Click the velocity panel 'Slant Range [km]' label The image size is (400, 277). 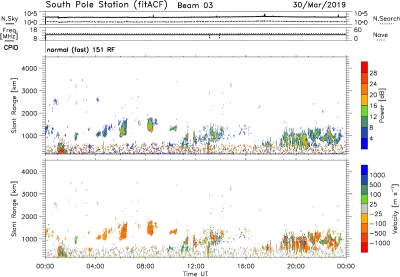[x=14, y=209]
